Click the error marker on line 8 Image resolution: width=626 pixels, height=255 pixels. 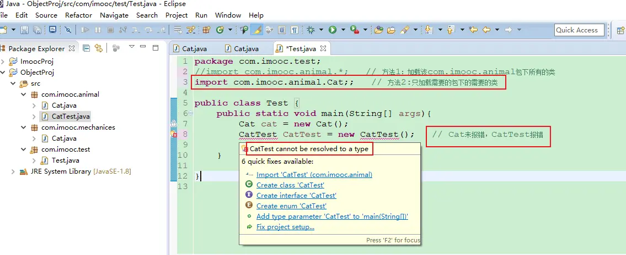(173, 135)
